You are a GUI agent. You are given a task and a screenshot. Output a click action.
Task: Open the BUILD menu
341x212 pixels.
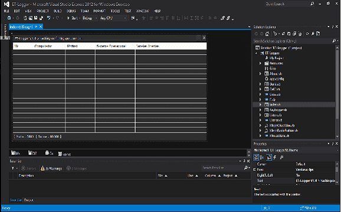point(58,11)
